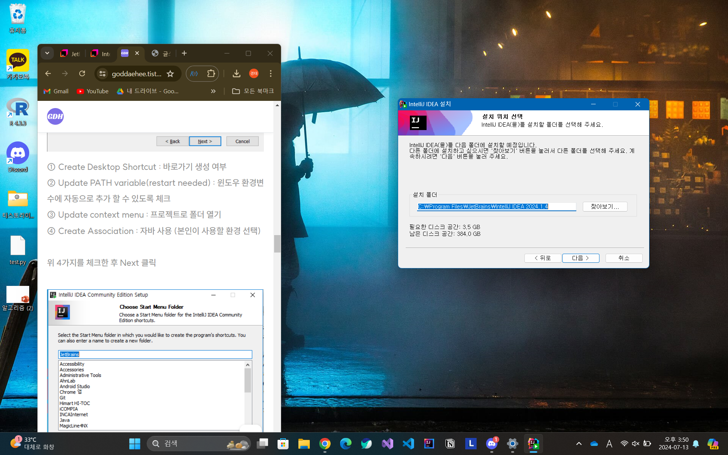This screenshot has height=455, width=728.
Task: Go back in the Chrome browser
Action: (48, 74)
